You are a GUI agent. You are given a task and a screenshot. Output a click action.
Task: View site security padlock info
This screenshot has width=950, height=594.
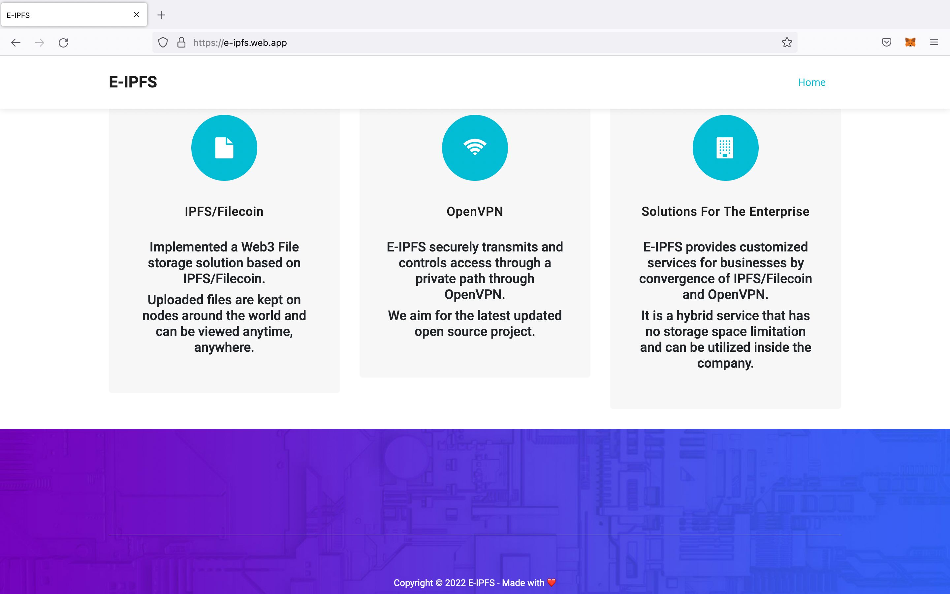click(x=181, y=43)
